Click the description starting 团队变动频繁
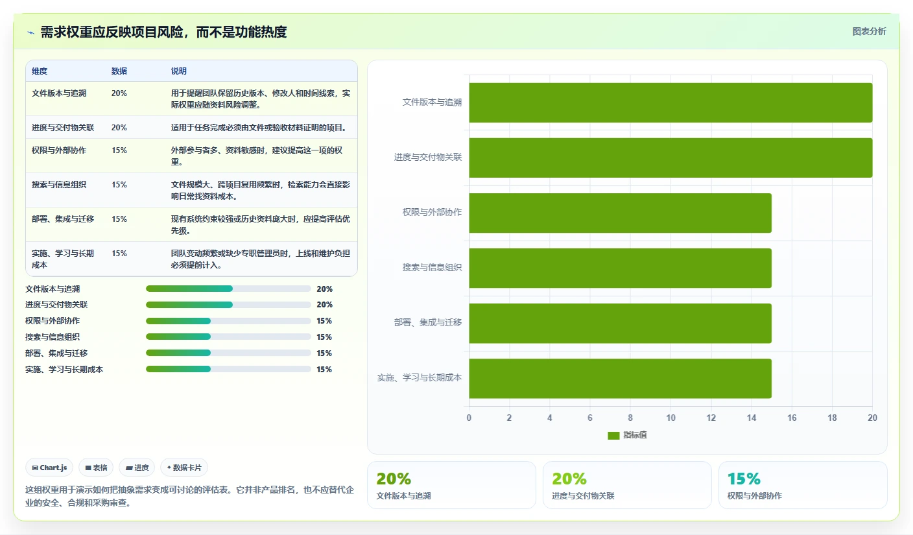The image size is (913, 535). tap(261, 259)
